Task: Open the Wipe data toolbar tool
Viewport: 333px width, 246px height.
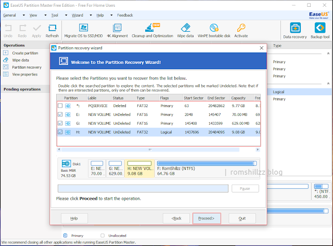Action: click(x=185, y=31)
